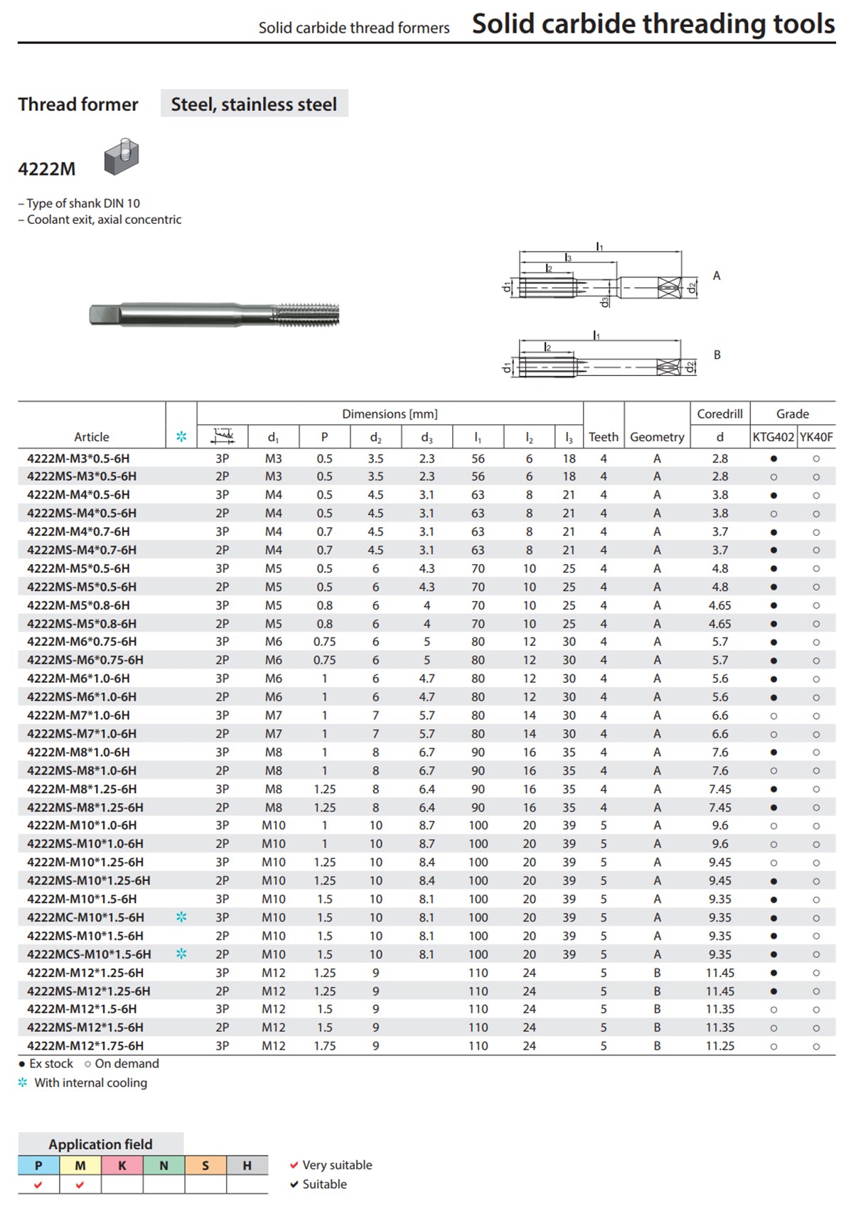Click article "4222MS-M5*0.8-6H" in the table
This screenshot has width=853, height=1213.
tap(82, 624)
